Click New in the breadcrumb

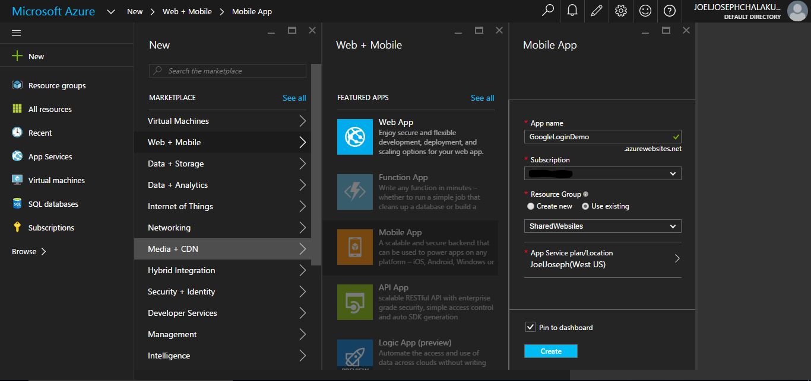(x=135, y=11)
